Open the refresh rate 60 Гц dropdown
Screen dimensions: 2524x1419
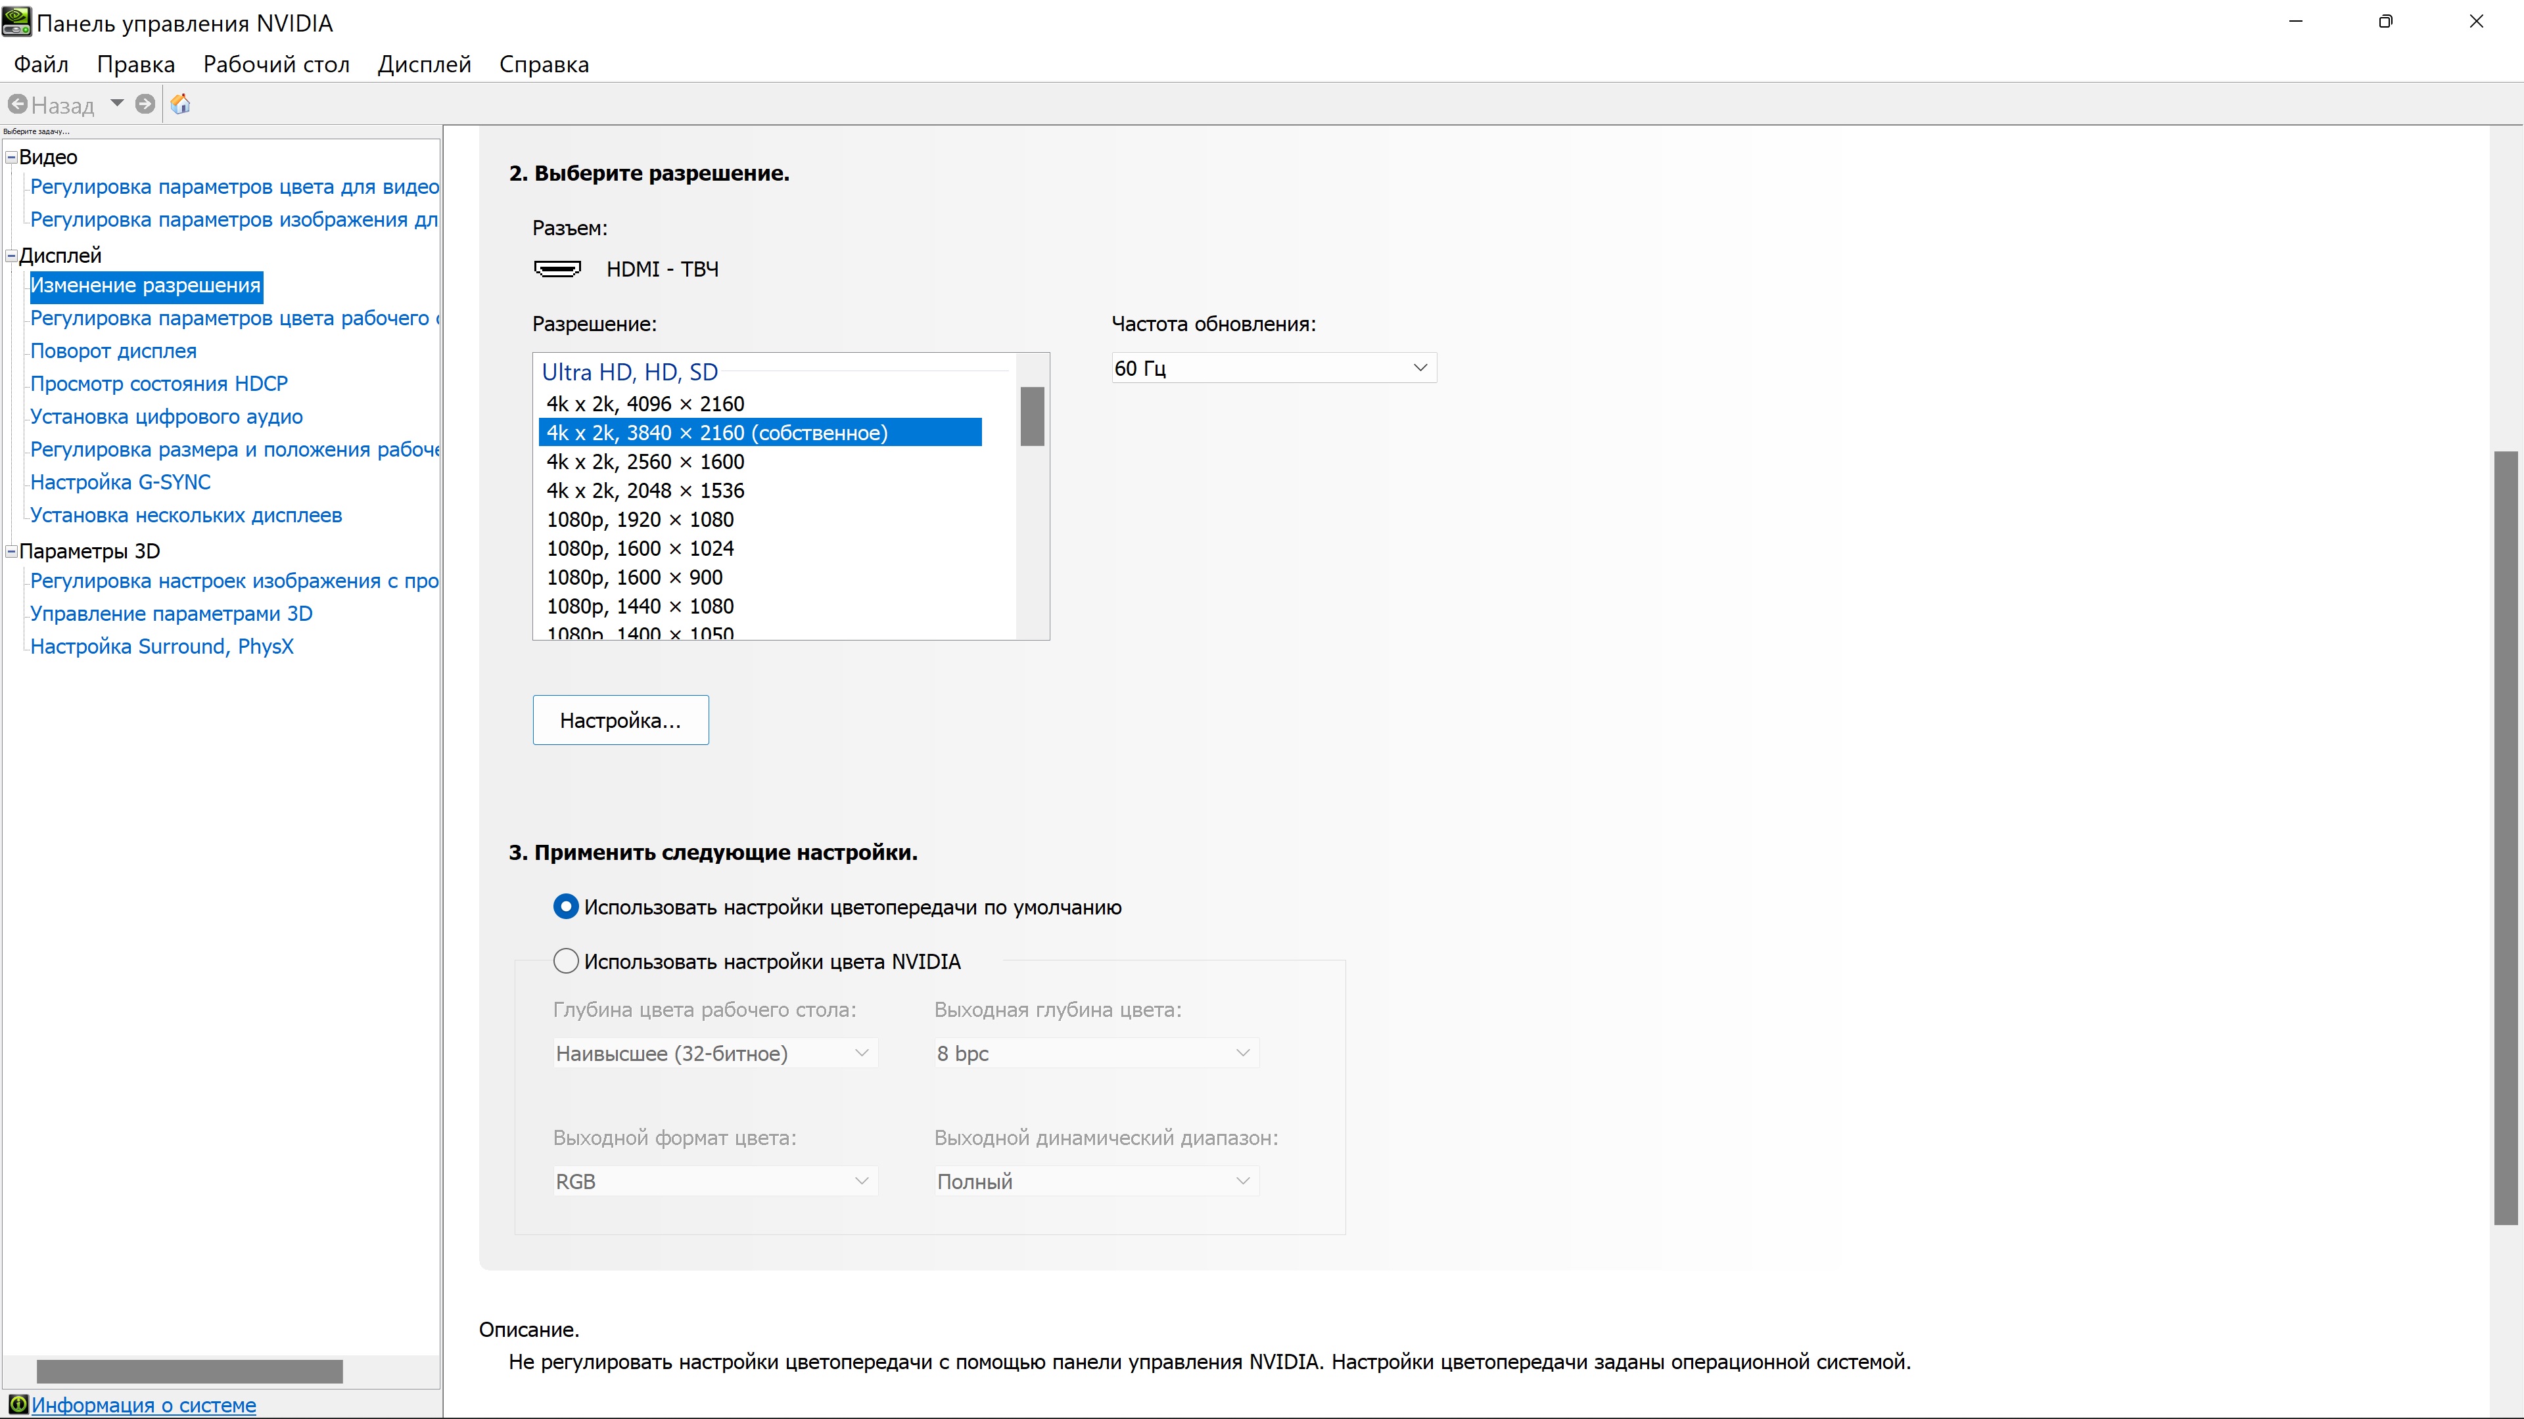1273,368
